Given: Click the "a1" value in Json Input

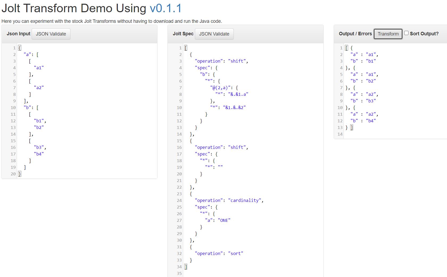Looking at the screenshot, I should pyautogui.click(x=39, y=68).
